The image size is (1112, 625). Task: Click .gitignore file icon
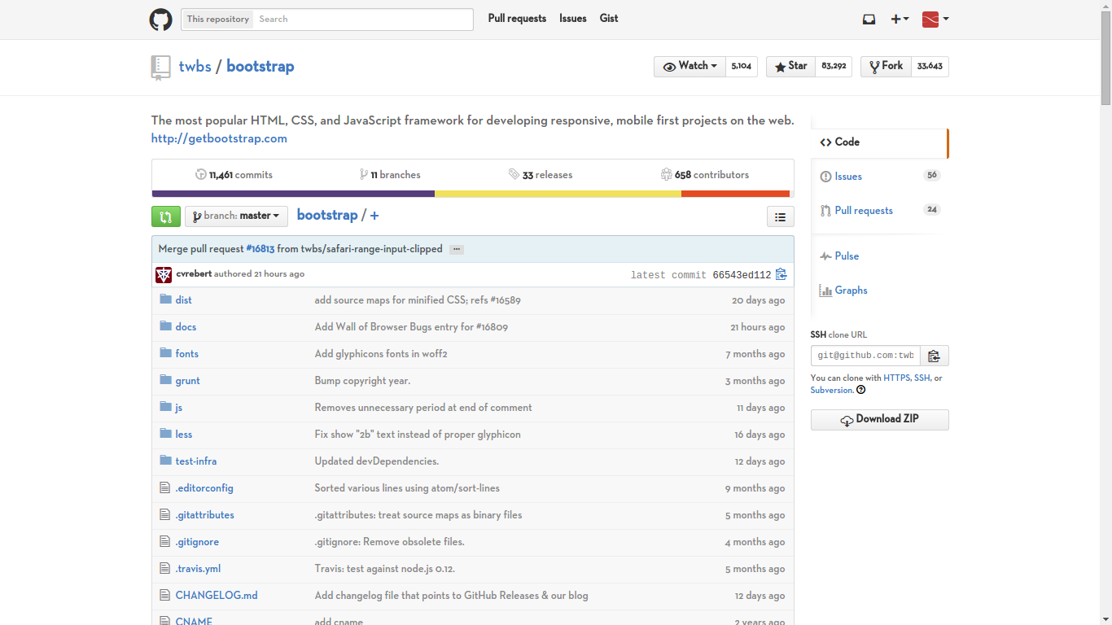[165, 541]
